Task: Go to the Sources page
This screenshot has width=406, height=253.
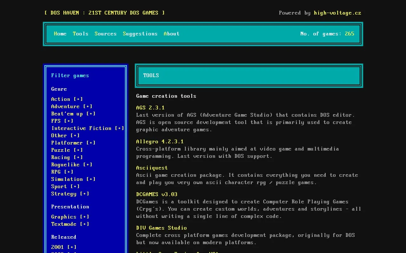Action: 106,34
